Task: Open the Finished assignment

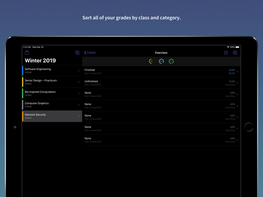Action: point(162,71)
